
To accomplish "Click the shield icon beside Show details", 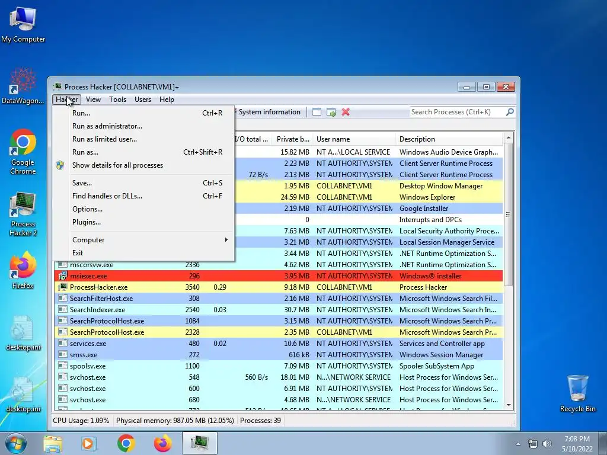I will (x=60, y=165).
